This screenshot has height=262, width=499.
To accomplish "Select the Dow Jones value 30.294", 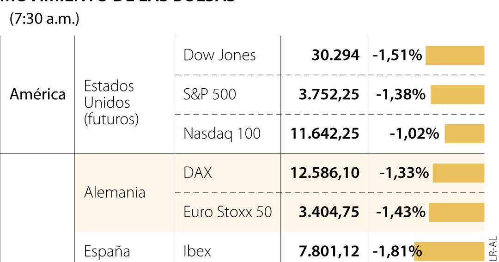I will click(335, 55).
